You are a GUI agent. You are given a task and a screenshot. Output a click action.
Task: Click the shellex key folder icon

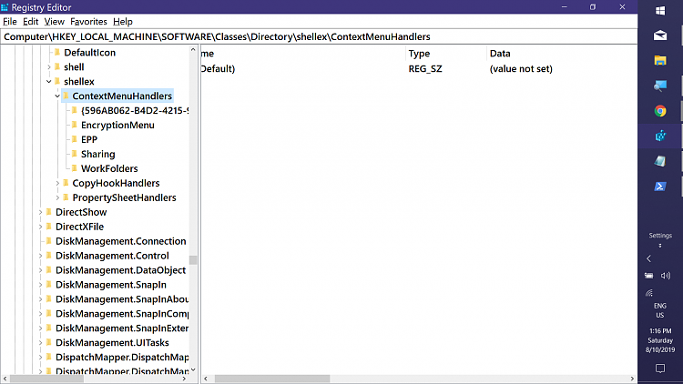[x=57, y=81]
